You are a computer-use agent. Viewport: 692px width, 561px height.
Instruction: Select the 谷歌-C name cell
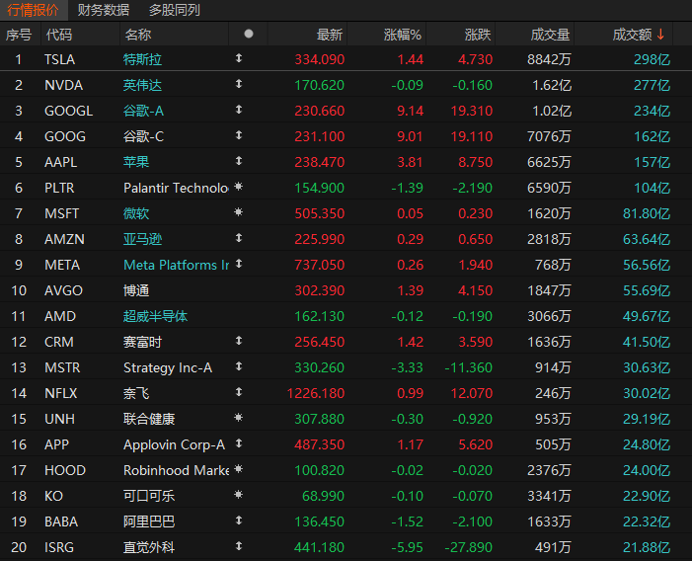coord(143,136)
